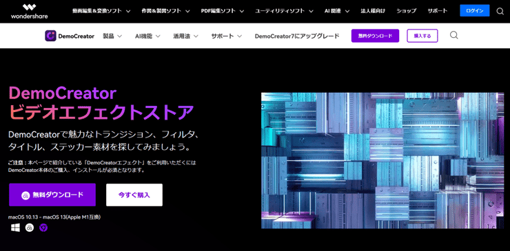The width and height of the screenshot is (510, 251).
Task: Click the white 今すぐ購入 button
Action: pyautogui.click(x=134, y=195)
